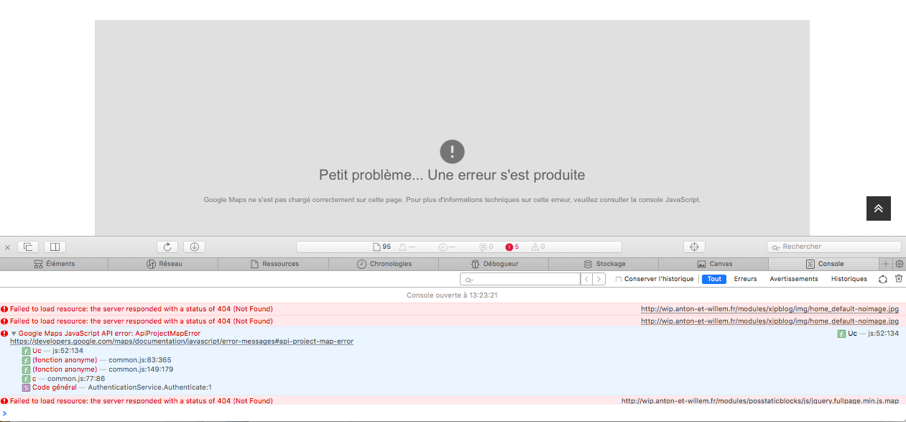
Task: Open jquery.fullpage.min.js.map URL
Action: tap(760, 401)
